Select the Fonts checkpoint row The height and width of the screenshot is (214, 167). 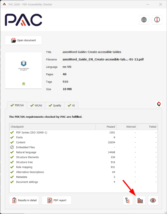pos(83,137)
